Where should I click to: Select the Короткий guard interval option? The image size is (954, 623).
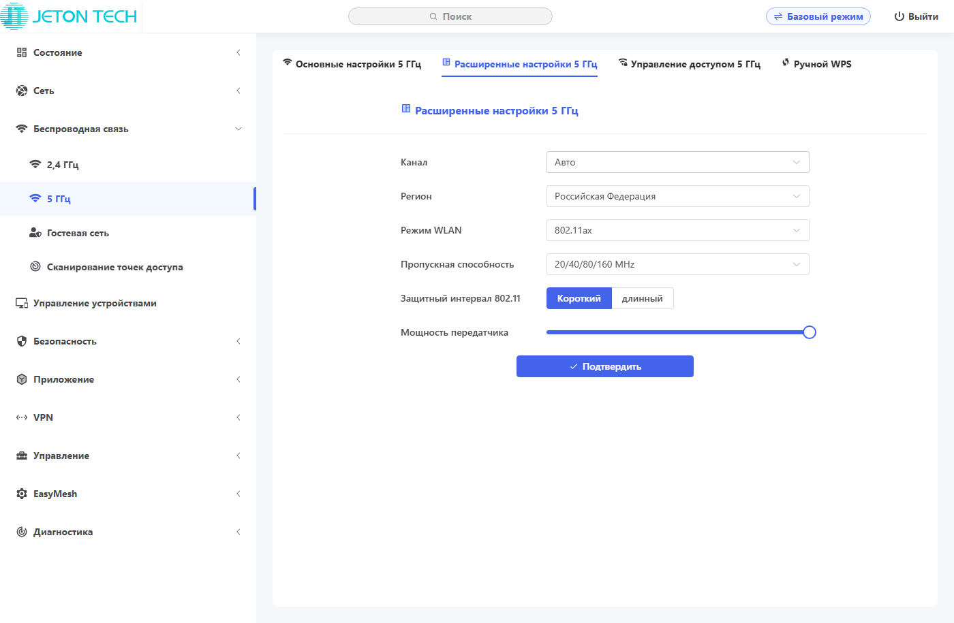coord(579,298)
